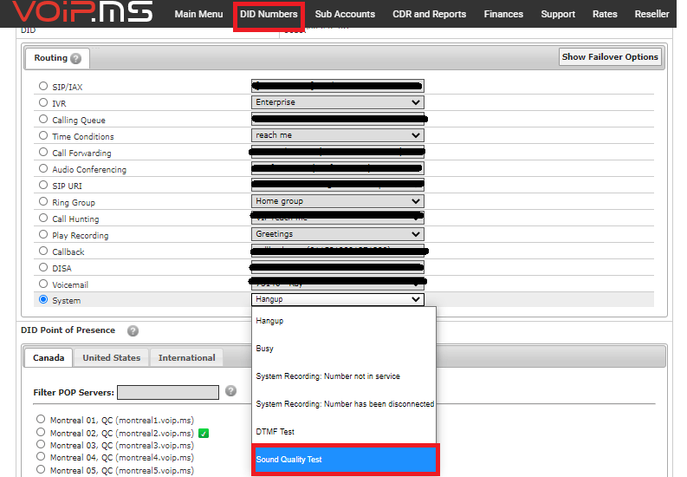
Task: Switch to United States POP tab
Action: (111, 357)
